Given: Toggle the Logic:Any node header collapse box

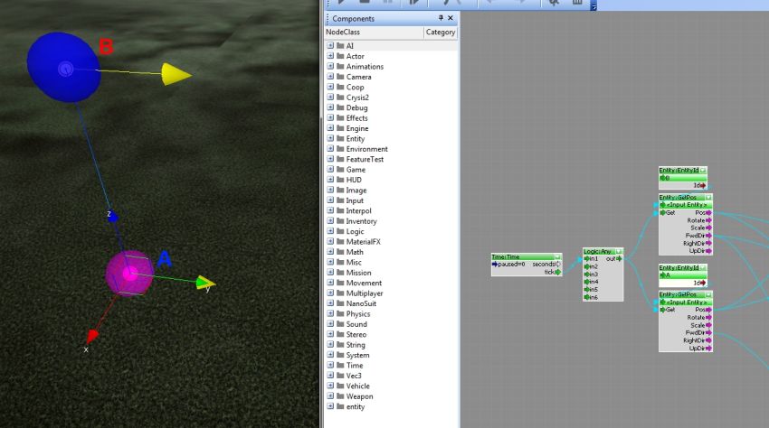Looking at the screenshot, I should [620, 251].
